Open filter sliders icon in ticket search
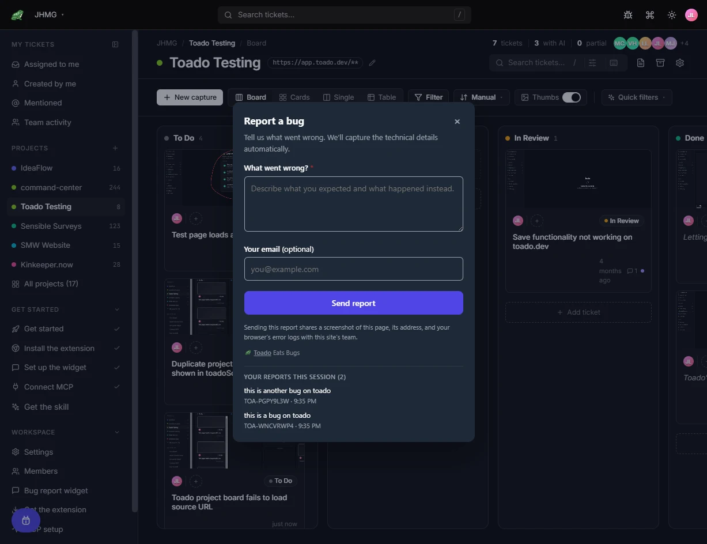This screenshot has width=707, height=544. (592, 63)
